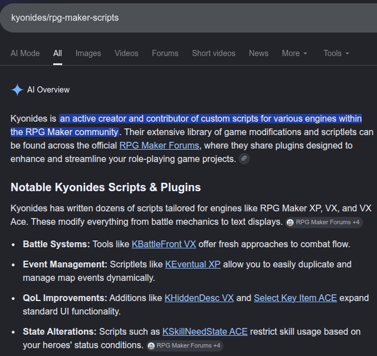Click the search box with kyonides/rpg-maker-scripts
The width and height of the screenshot is (377, 356).
pyautogui.click(x=188, y=18)
